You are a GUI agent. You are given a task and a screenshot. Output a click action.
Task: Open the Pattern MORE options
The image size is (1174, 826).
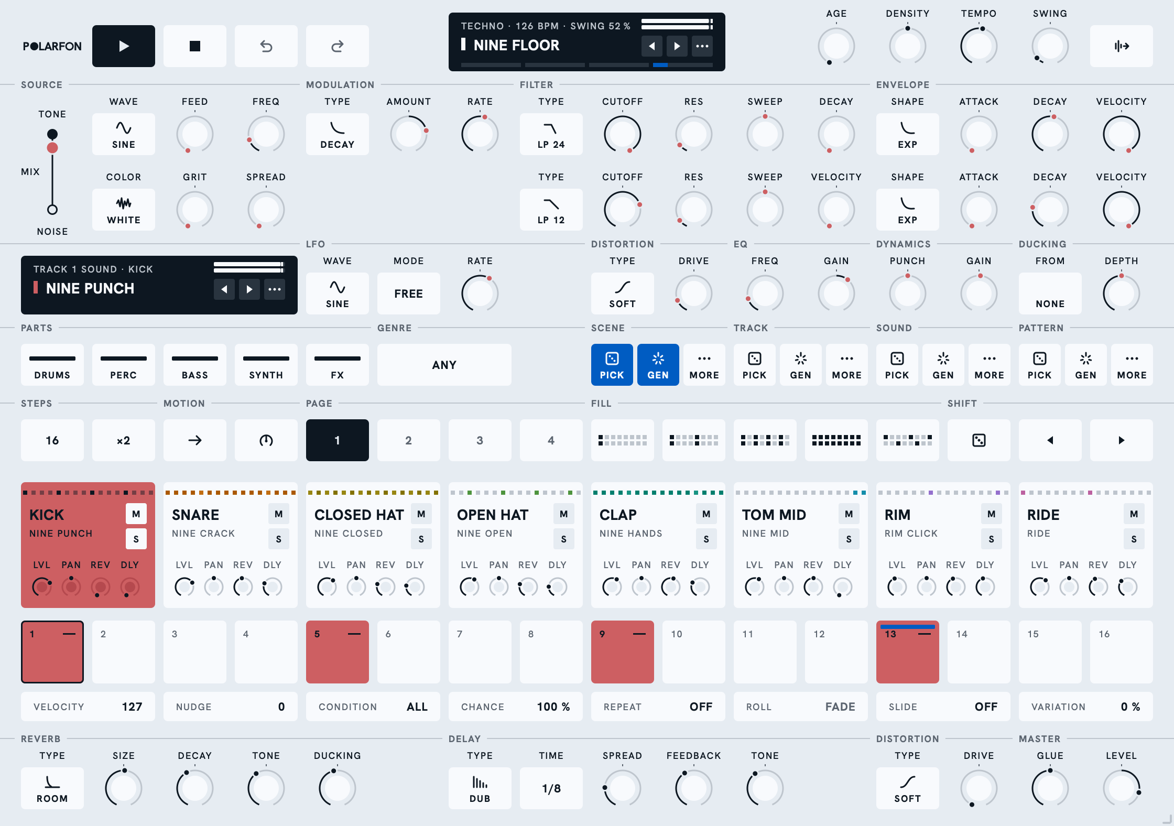[x=1132, y=365]
